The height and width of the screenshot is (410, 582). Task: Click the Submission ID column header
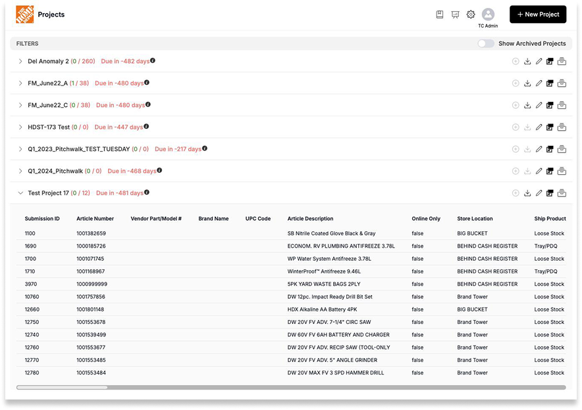[x=42, y=219]
